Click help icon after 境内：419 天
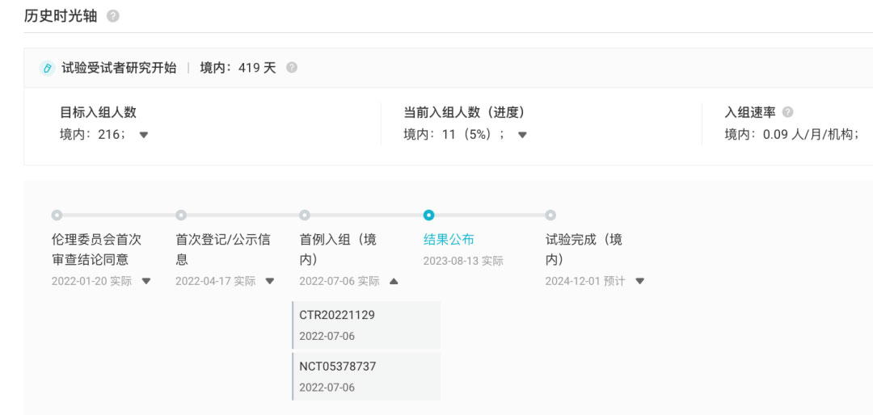The width and height of the screenshot is (873, 415). point(292,68)
